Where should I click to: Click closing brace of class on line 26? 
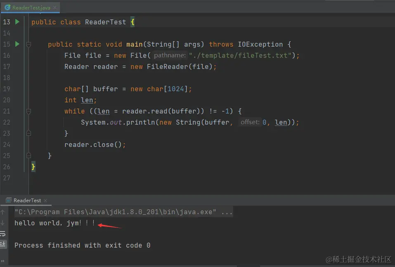pos(33,167)
